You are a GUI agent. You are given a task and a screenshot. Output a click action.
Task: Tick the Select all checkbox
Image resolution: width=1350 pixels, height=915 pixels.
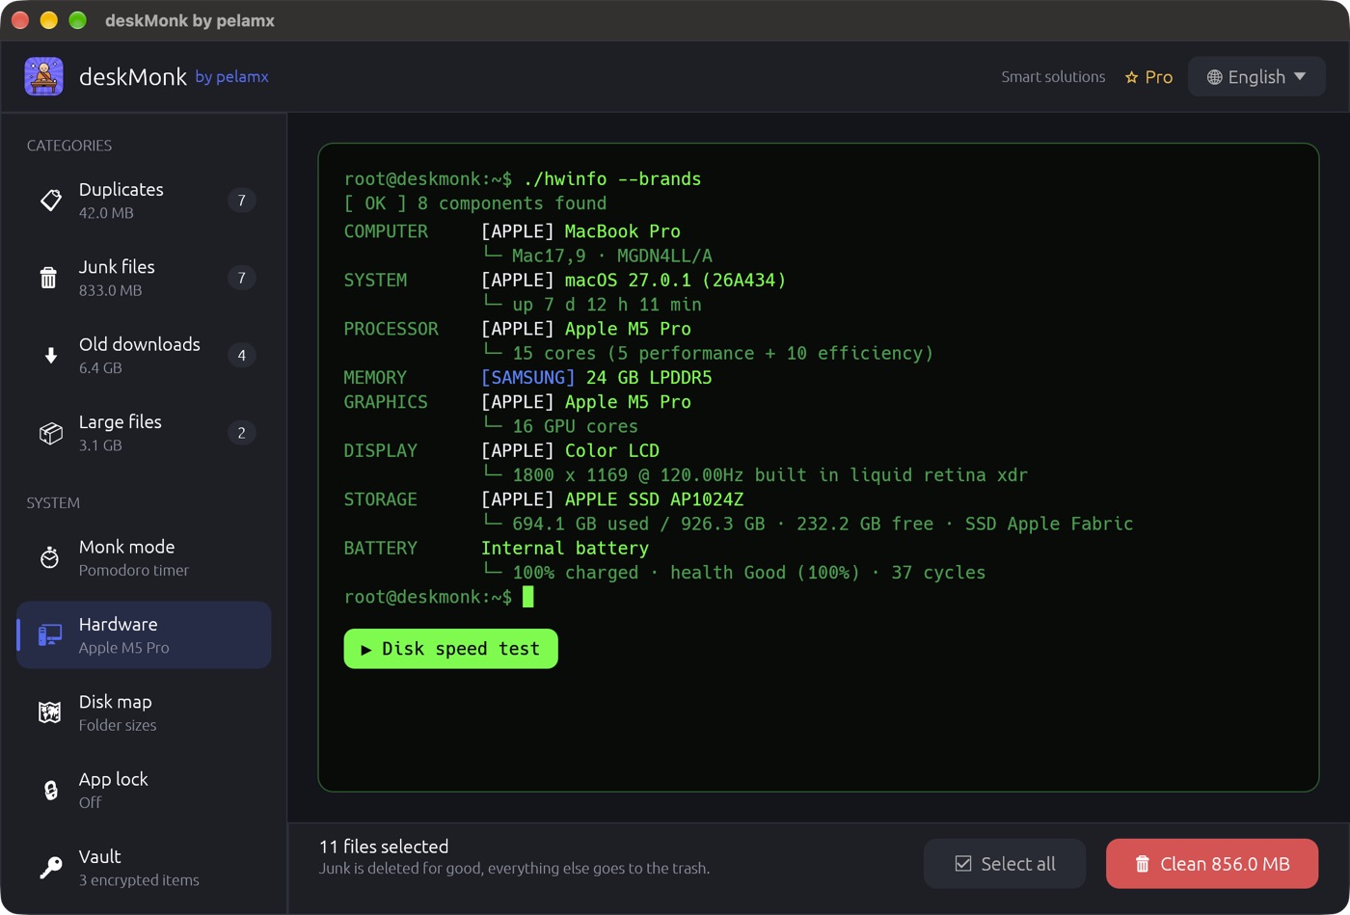tap(963, 864)
